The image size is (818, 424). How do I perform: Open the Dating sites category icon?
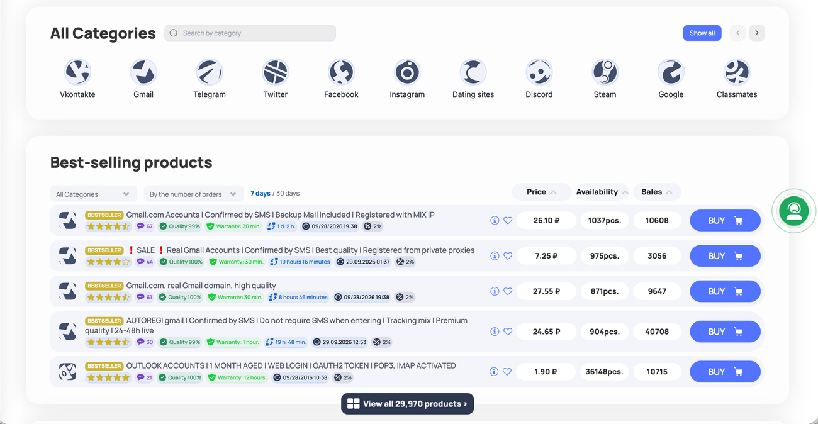(473, 72)
